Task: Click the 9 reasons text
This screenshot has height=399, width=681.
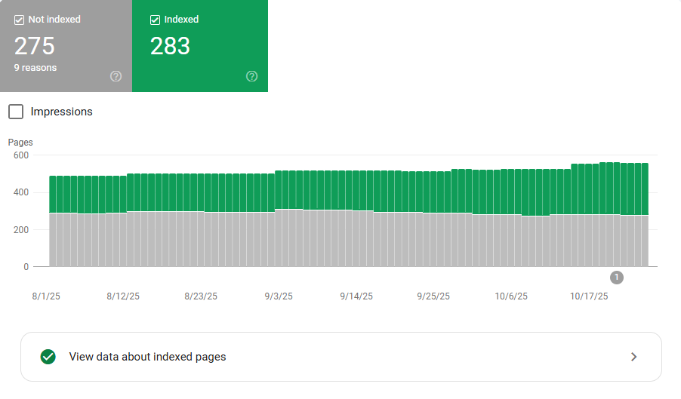Action: [x=35, y=68]
